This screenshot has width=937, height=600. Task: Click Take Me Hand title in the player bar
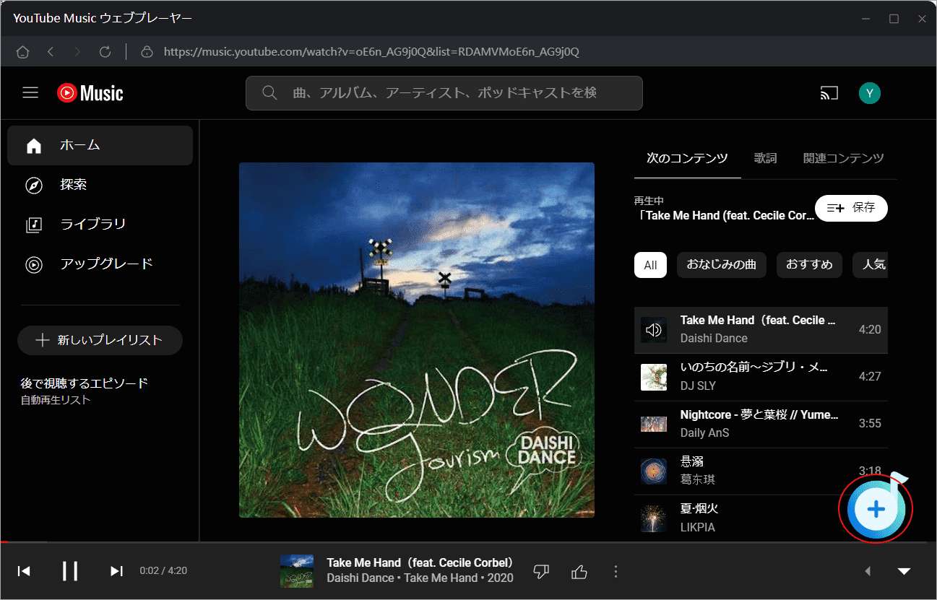click(x=420, y=562)
